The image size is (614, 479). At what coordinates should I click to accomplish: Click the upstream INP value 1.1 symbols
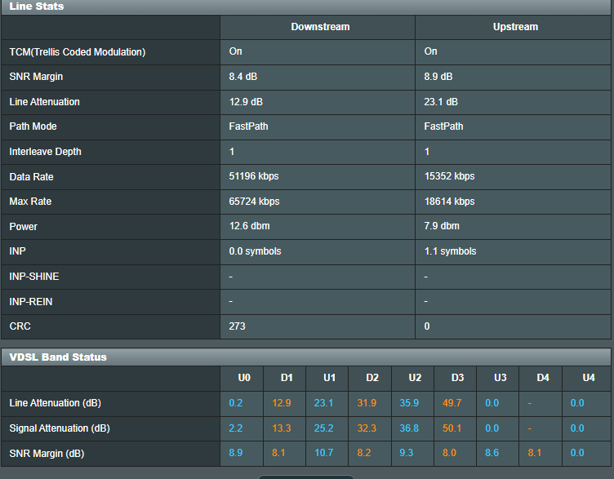click(x=450, y=251)
